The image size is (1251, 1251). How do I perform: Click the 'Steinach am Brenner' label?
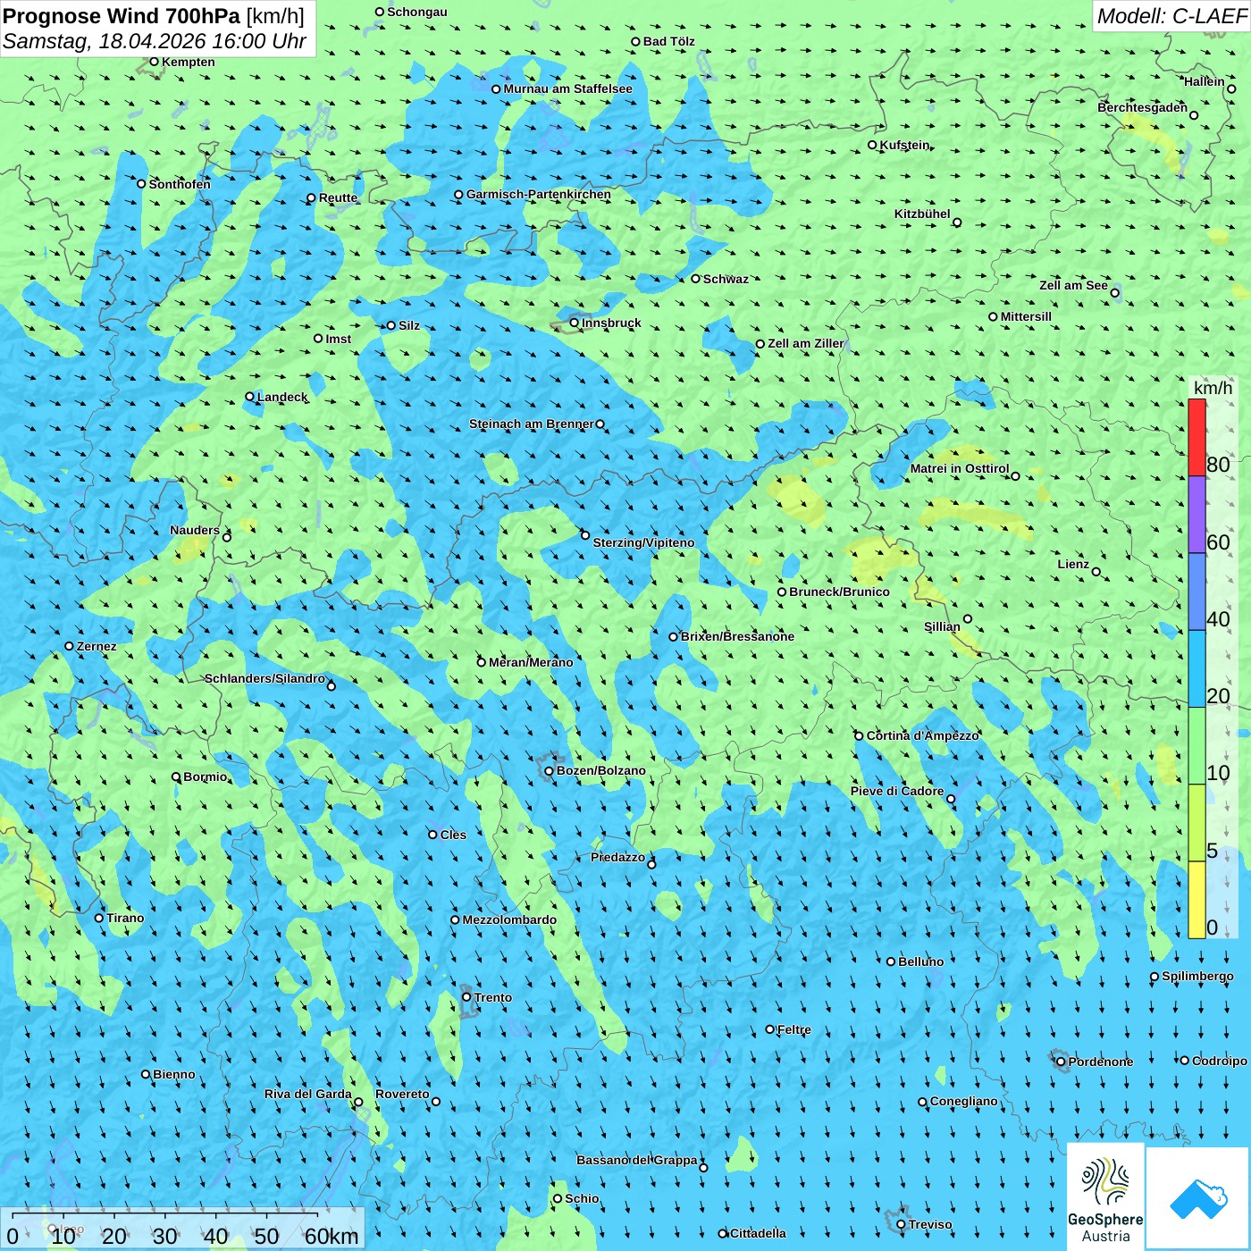click(x=532, y=424)
